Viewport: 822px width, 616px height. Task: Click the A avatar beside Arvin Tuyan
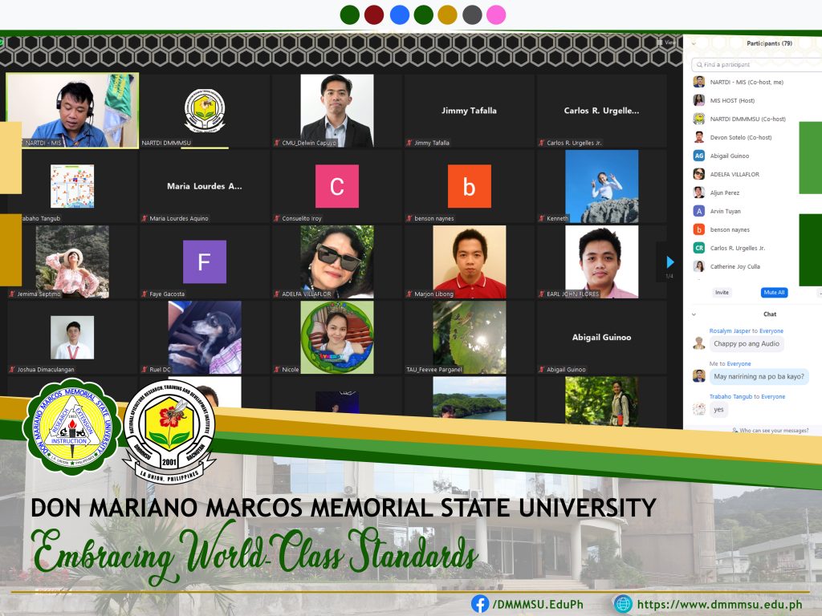point(699,211)
